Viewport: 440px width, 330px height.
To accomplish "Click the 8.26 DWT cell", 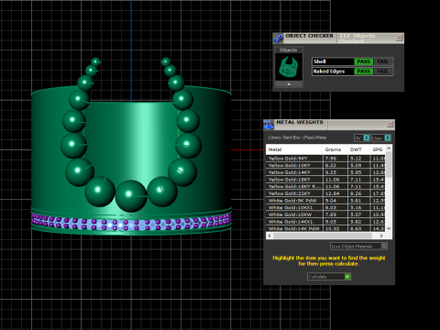I will pos(359,193).
